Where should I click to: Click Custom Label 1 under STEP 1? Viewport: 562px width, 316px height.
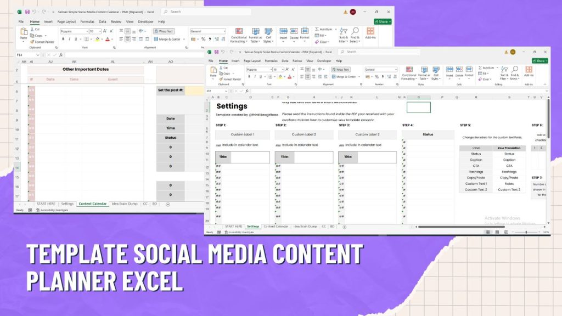coord(242,134)
